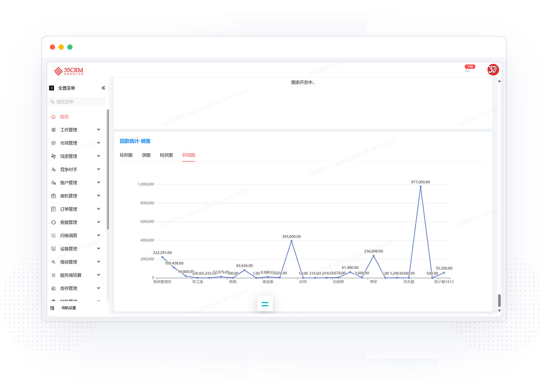This screenshot has width=542, height=384.
Task: Expand 订单管理 submenu arrow
Action: pyautogui.click(x=99, y=209)
